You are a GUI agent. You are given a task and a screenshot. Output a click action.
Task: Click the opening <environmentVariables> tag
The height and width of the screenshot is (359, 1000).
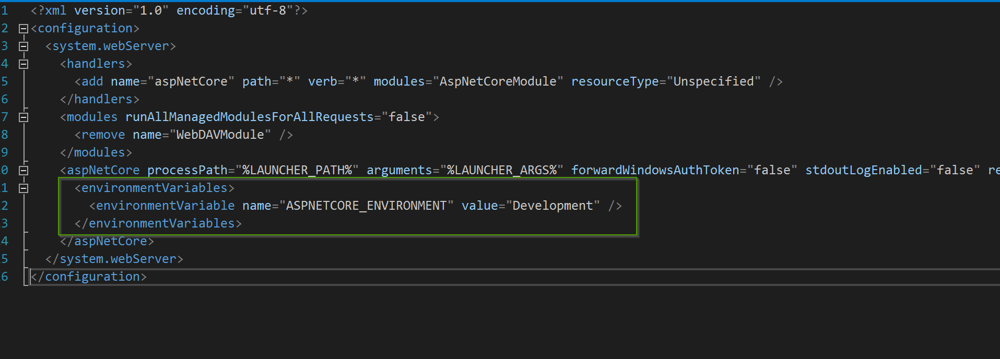point(155,188)
